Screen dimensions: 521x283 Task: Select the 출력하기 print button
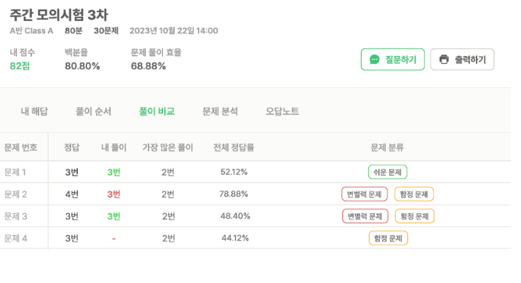click(x=462, y=60)
